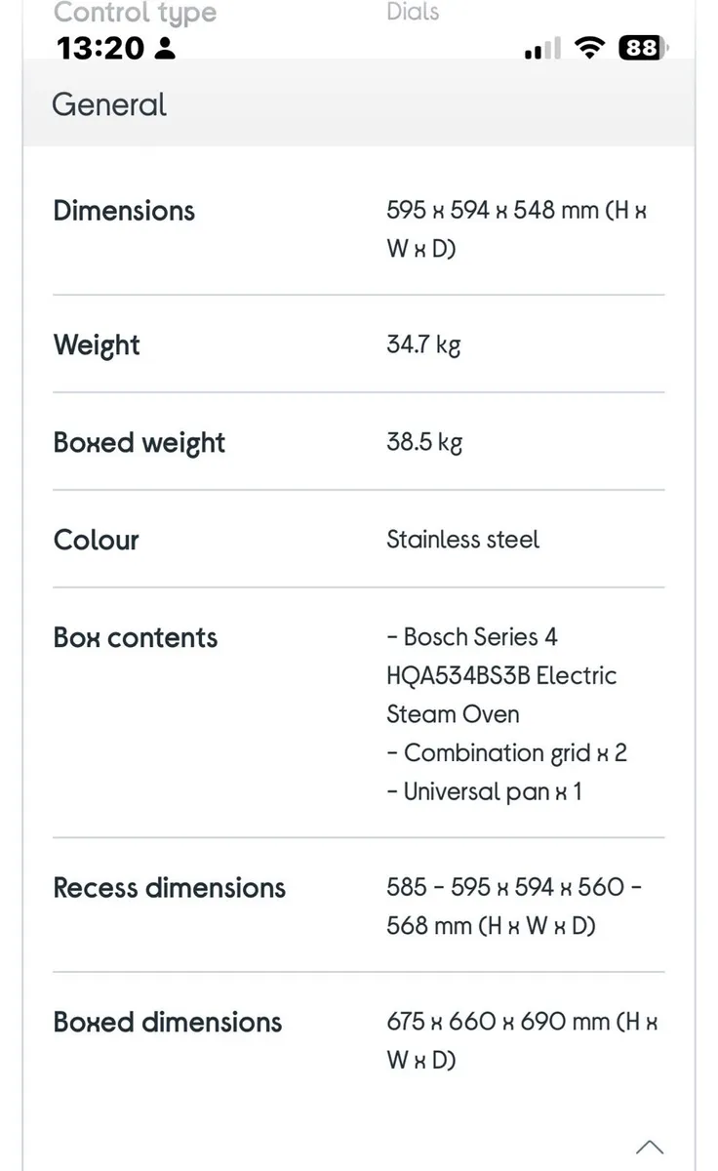The width and height of the screenshot is (718, 1171).
Task: Tap the up chevron to scroll back
Action: [650, 1148]
